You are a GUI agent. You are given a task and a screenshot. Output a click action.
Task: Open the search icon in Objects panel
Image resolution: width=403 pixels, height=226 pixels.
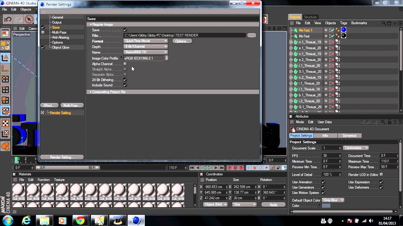(x=384, y=23)
